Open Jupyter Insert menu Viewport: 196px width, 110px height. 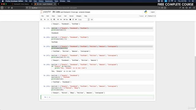click(x=59, y=16)
